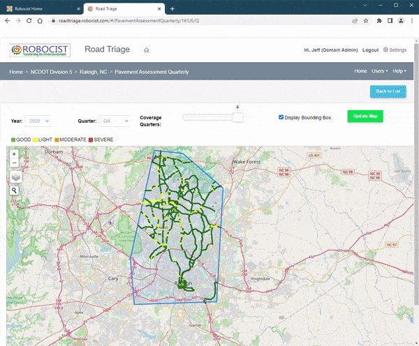Click the Coverage Quarters slider handle
This screenshot has height=346, width=419.
tap(238, 118)
